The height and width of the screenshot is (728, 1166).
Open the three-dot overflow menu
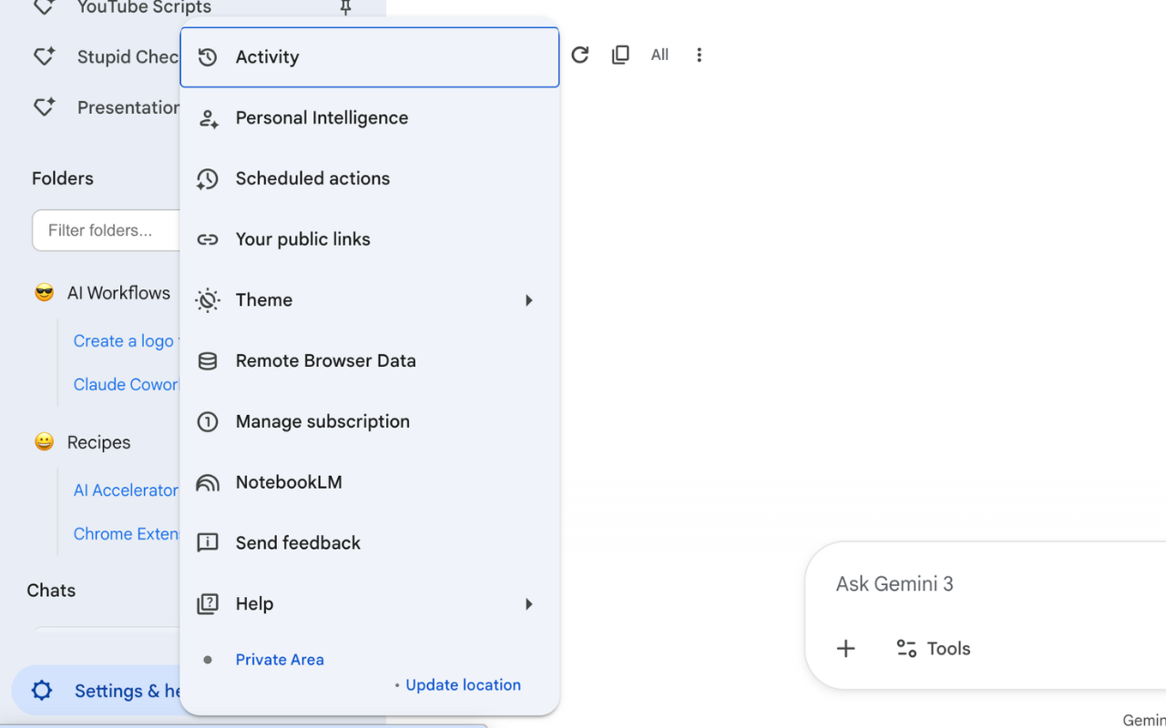699,55
